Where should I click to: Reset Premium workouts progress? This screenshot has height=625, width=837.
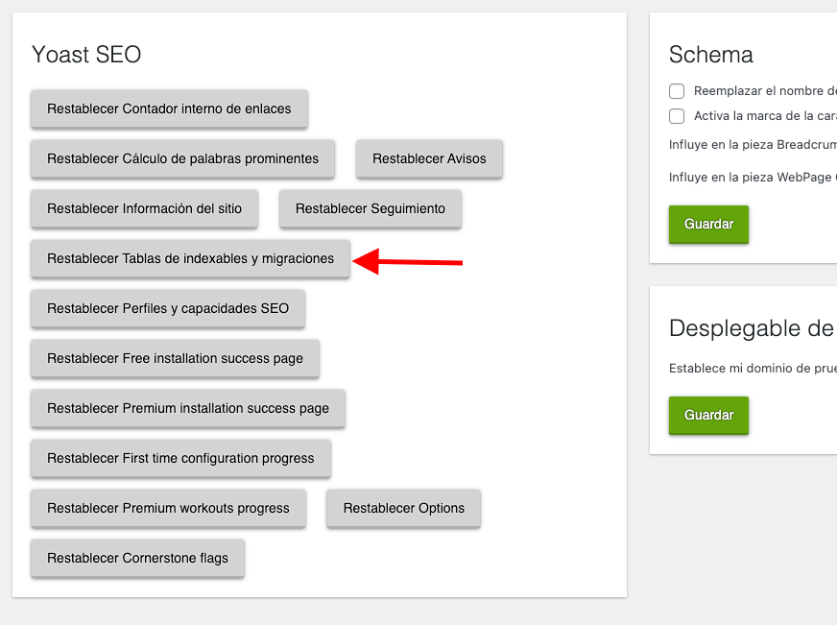tap(168, 508)
